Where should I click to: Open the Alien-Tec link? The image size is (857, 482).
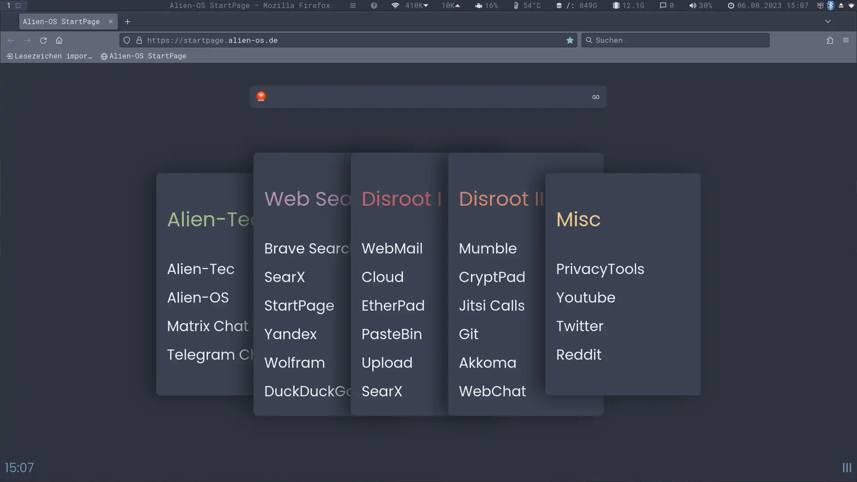click(200, 269)
